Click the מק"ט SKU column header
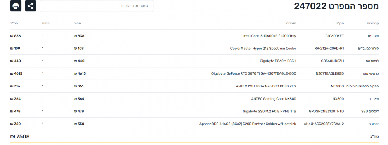388x145 pixels. tap(340, 23)
